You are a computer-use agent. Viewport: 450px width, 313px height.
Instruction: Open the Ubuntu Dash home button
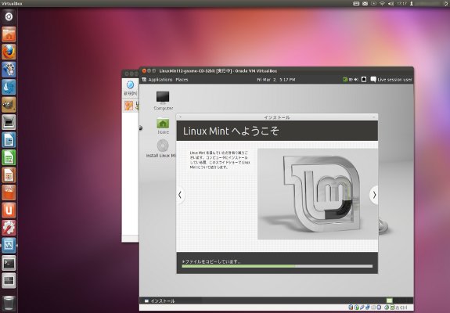[9, 16]
